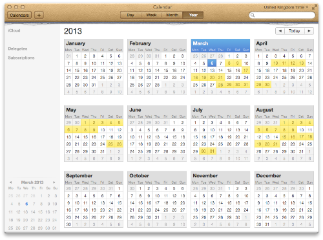
Task: Click in the search field
Action: coord(282,15)
